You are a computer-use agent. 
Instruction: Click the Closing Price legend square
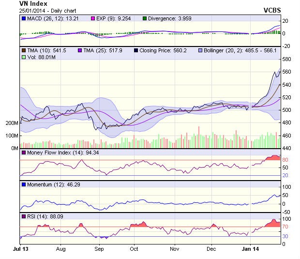(135, 50)
